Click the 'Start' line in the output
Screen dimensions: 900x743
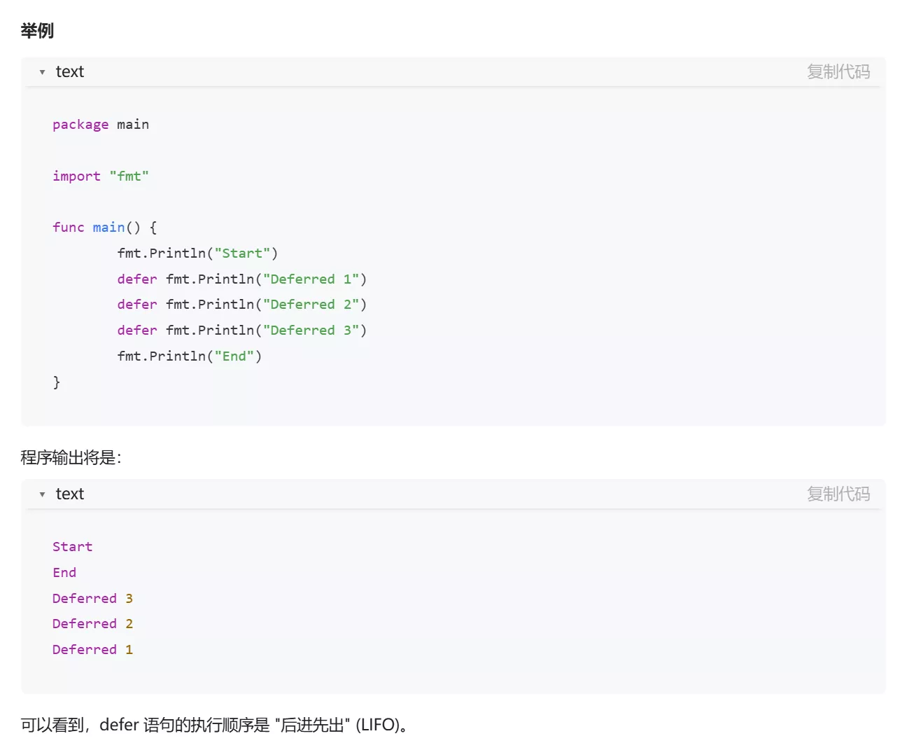[72, 547]
